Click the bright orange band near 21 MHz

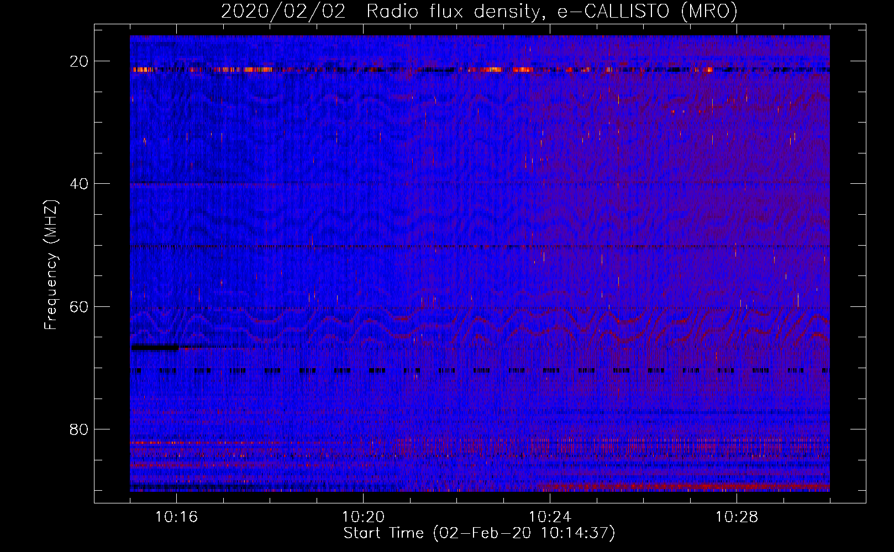click(x=480, y=70)
